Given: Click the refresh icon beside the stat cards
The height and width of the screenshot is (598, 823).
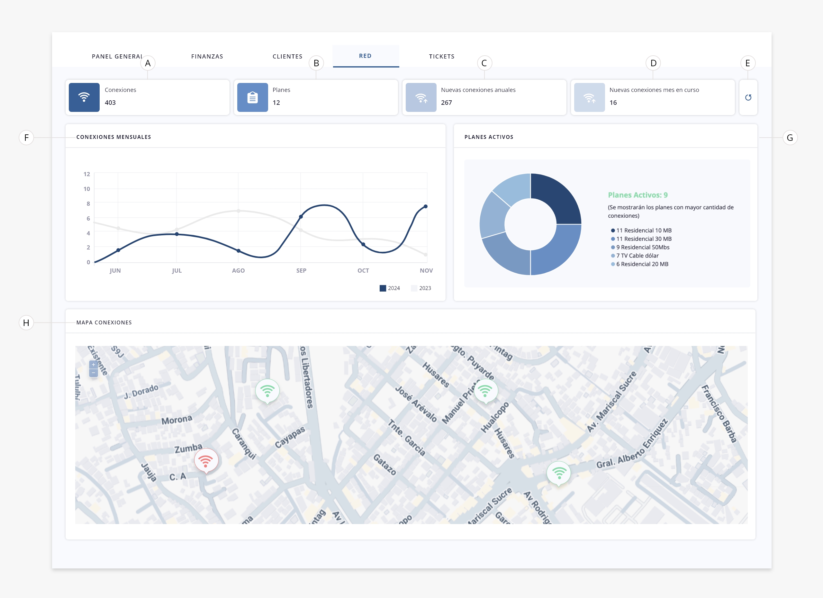Looking at the screenshot, I should point(748,97).
